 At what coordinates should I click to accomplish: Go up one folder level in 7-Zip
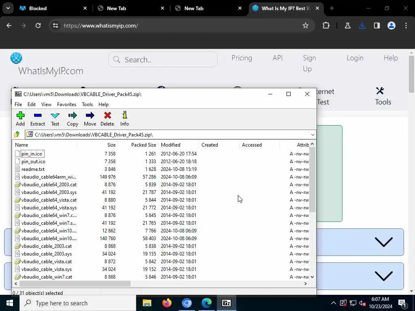(17, 134)
